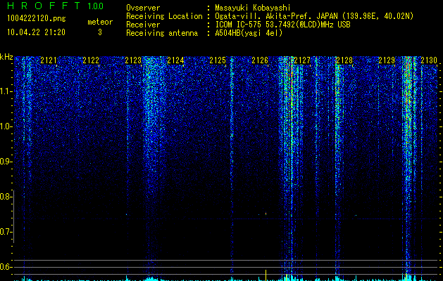Screen dimensions: 443x281
Task: Select the filename 1004222120.png
Action: pyautogui.click(x=37, y=18)
